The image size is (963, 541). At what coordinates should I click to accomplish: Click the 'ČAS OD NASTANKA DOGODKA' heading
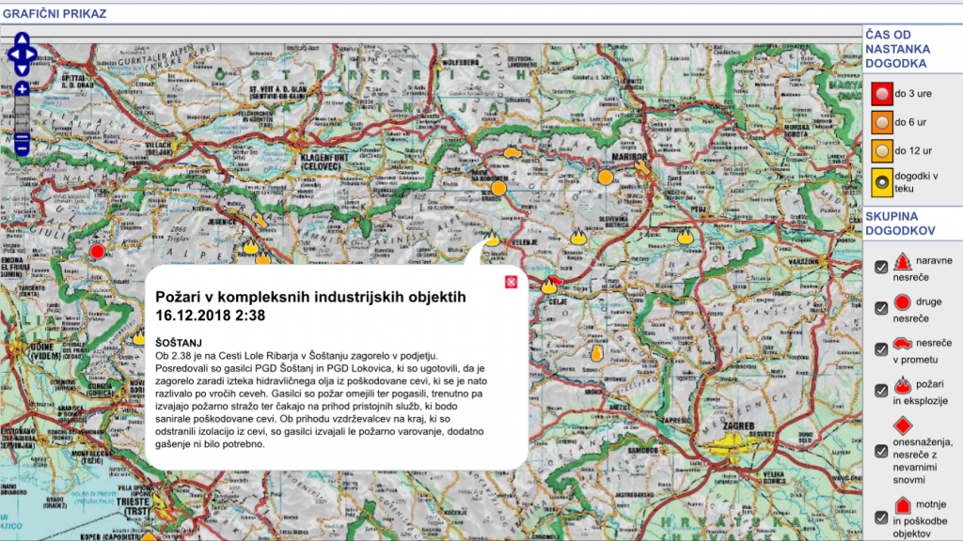click(898, 49)
